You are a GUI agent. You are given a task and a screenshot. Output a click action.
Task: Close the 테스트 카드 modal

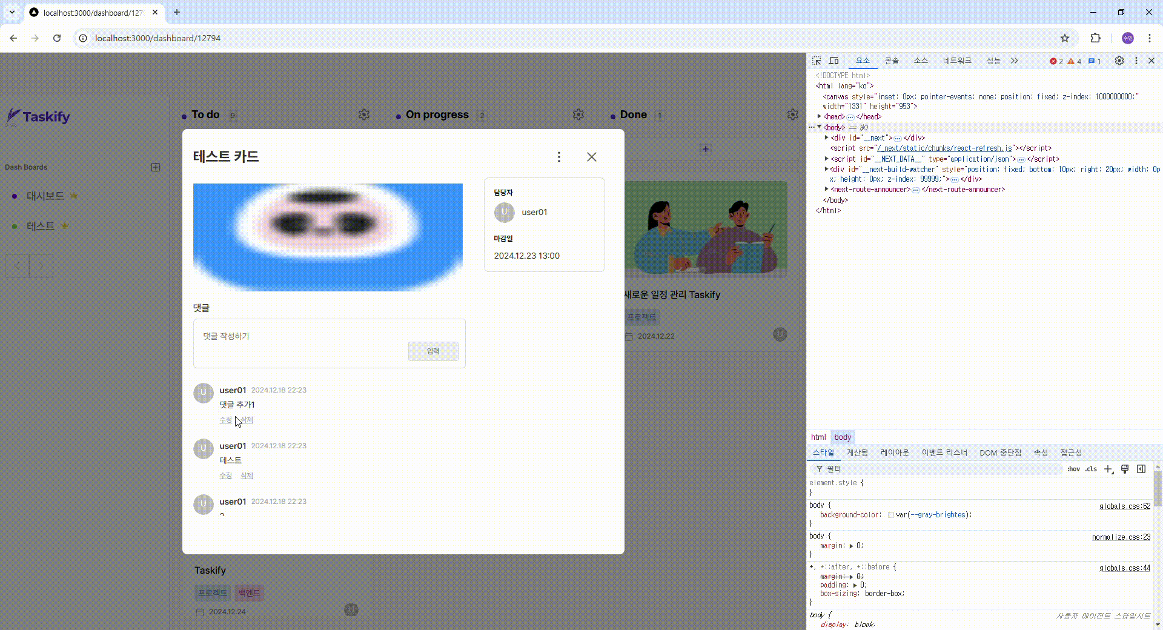592,157
